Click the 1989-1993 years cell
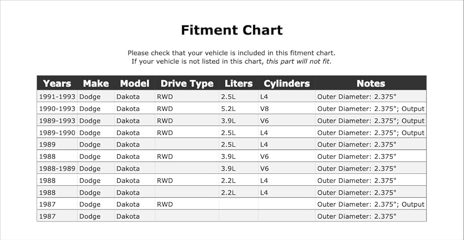Screen dimensions: 464x240 click(x=57, y=121)
